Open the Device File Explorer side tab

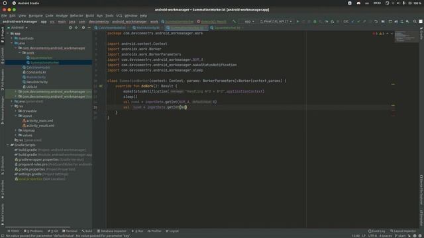(x=421, y=190)
